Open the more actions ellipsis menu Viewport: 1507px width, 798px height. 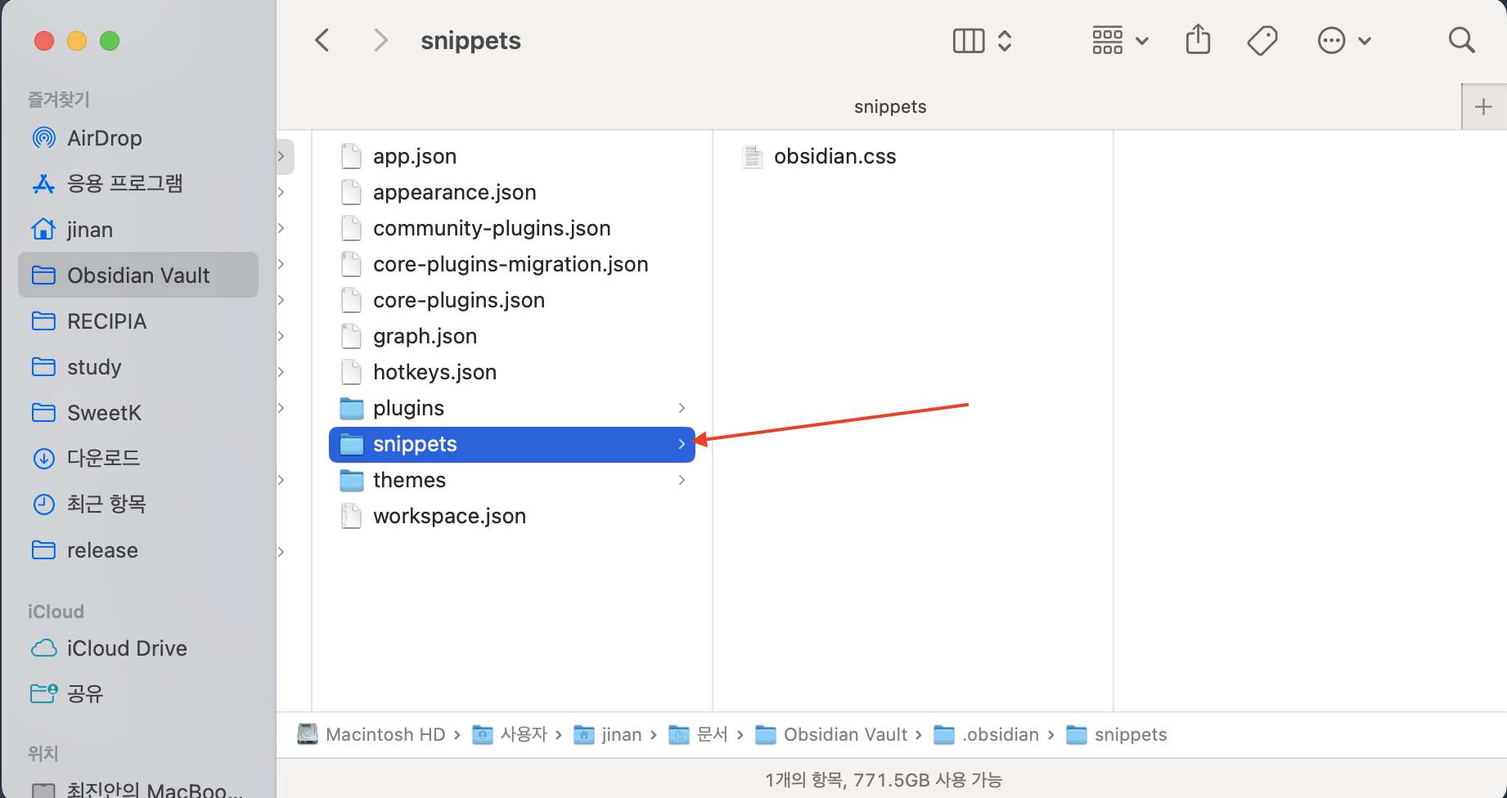pyautogui.click(x=1332, y=40)
